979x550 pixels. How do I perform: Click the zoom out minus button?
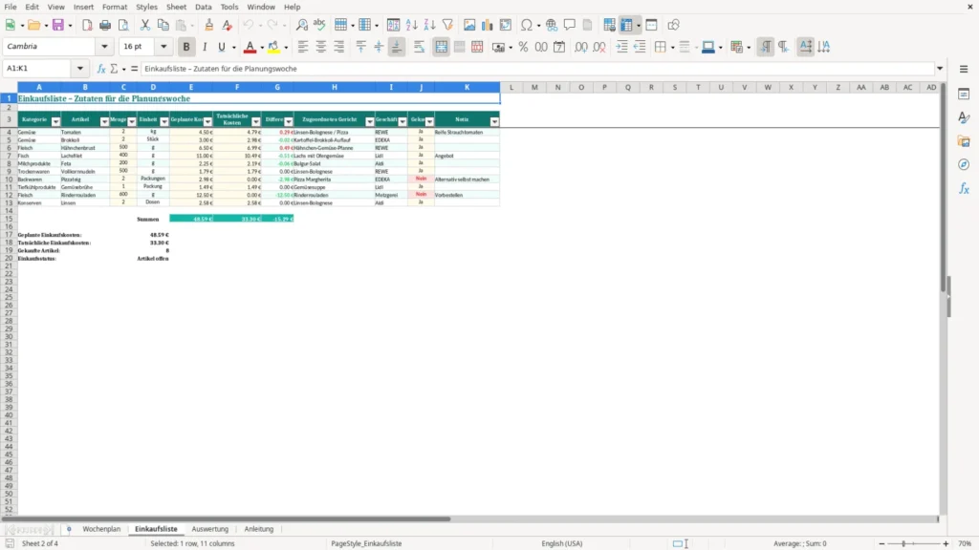tap(881, 543)
